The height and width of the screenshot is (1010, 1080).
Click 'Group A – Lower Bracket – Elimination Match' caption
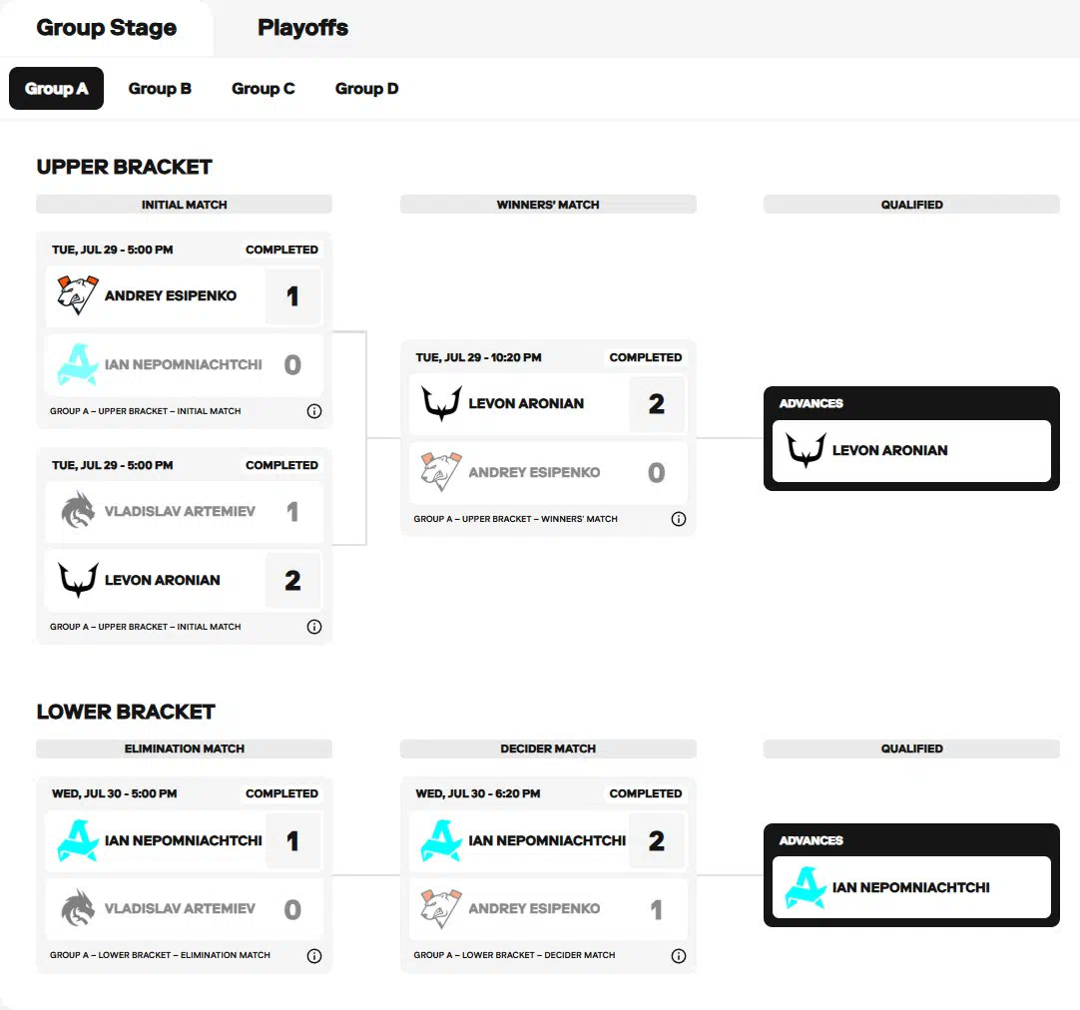click(x=160, y=955)
